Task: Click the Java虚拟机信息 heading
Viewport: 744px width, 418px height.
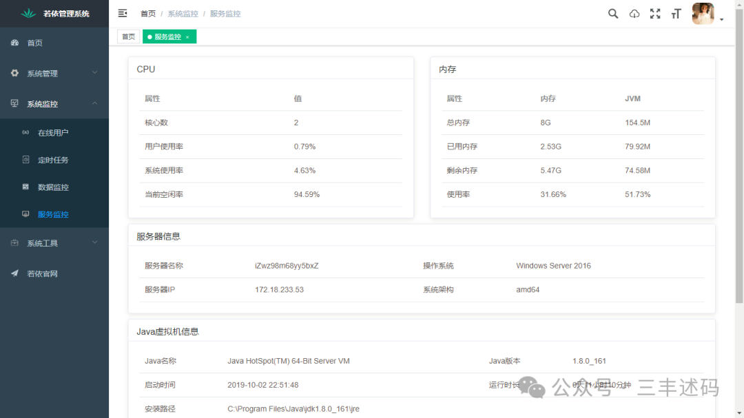Action: [x=167, y=332]
